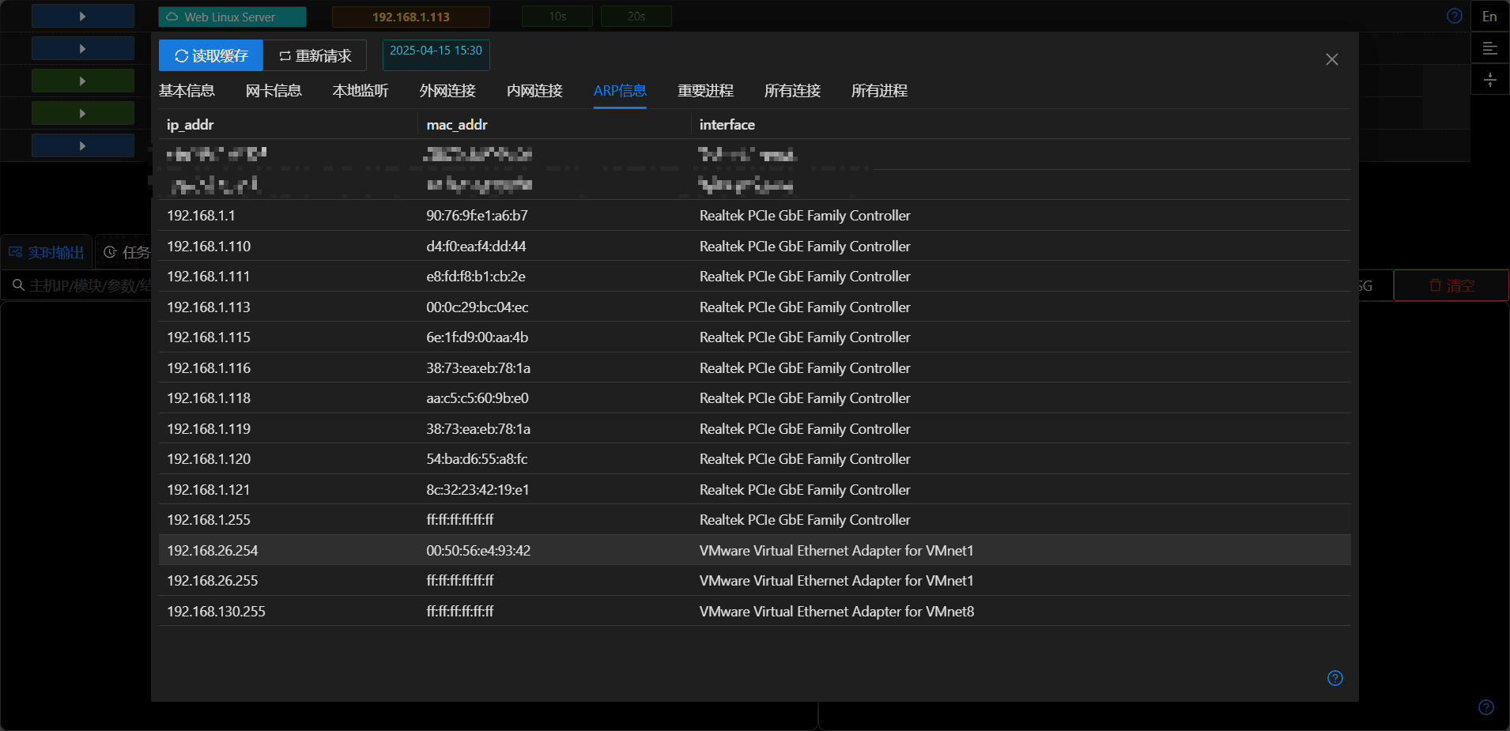Screen dimensions: 1510x731
Task: Select the 192.168.1.1 row IP
Action: 201,216
